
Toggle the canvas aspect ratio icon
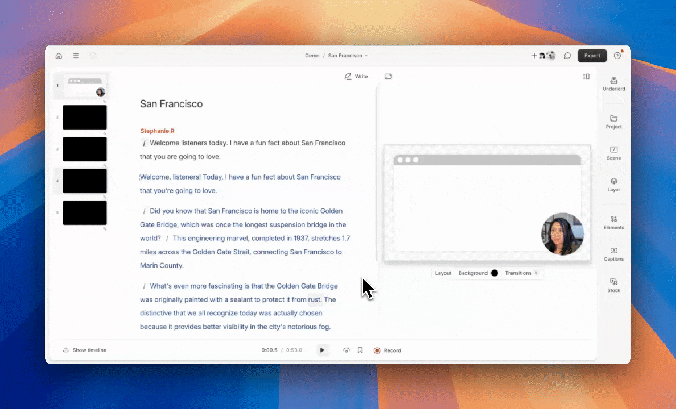(389, 76)
